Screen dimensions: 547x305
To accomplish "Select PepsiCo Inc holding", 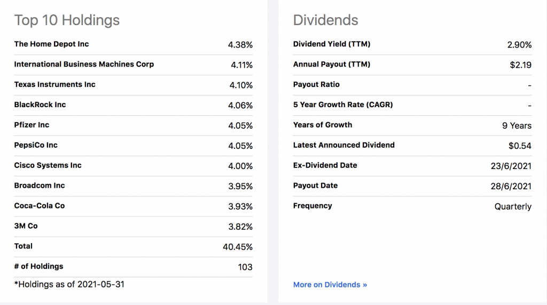I will point(36,145).
